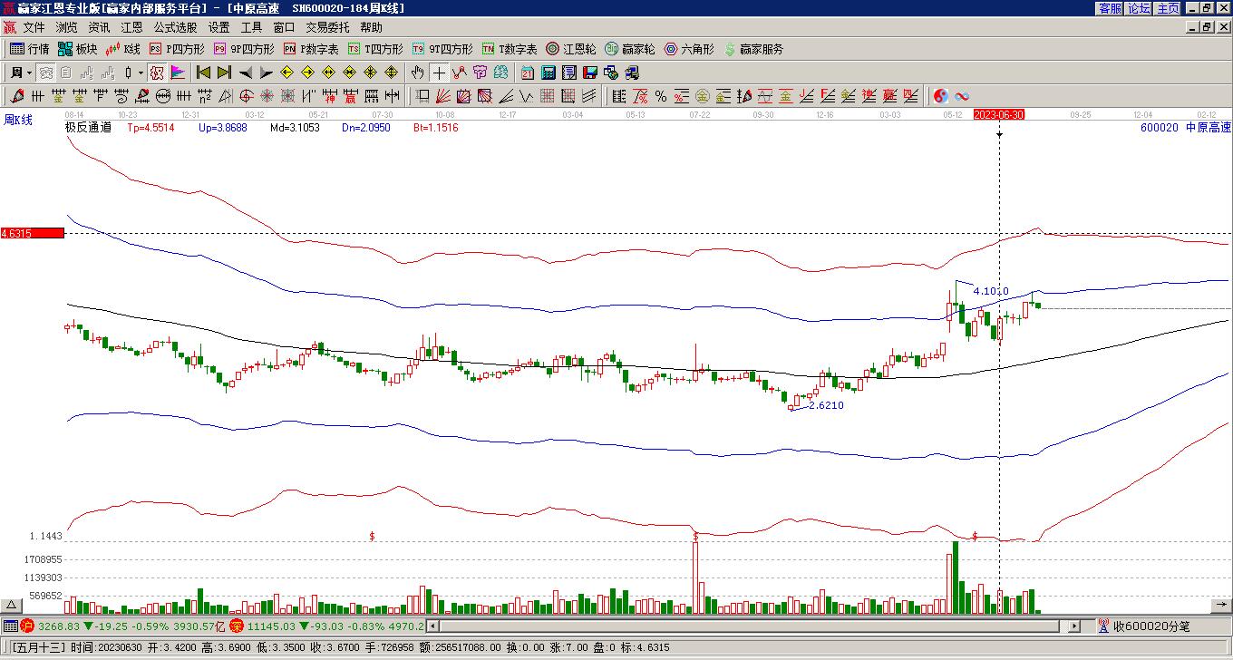Open the P数字表 price number table

tap(310, 49)
